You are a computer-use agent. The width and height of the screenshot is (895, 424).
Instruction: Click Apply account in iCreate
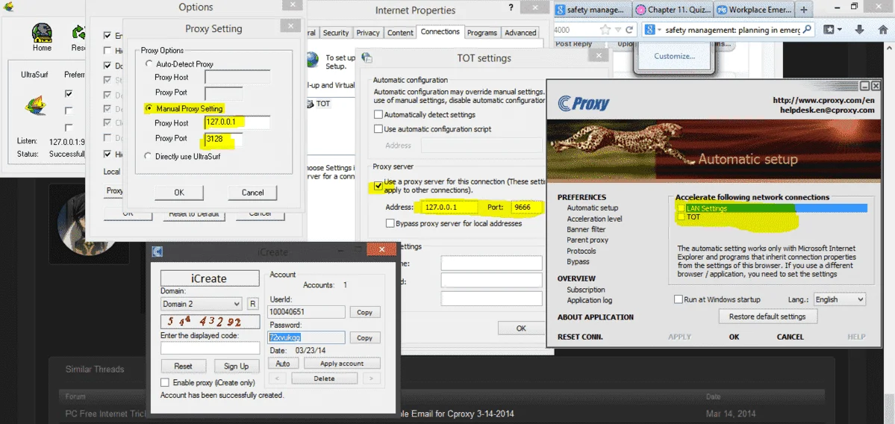coord(342,364)
